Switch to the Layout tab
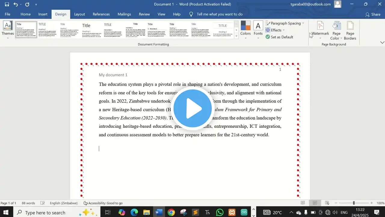The height and width of the screenshot is (217, 385). click(79, 14)
